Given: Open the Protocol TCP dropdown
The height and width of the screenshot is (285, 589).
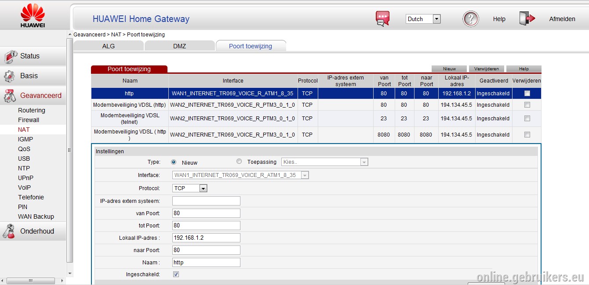Looking at the screenshot, I should pyautogui.click(x=189, y=188).
